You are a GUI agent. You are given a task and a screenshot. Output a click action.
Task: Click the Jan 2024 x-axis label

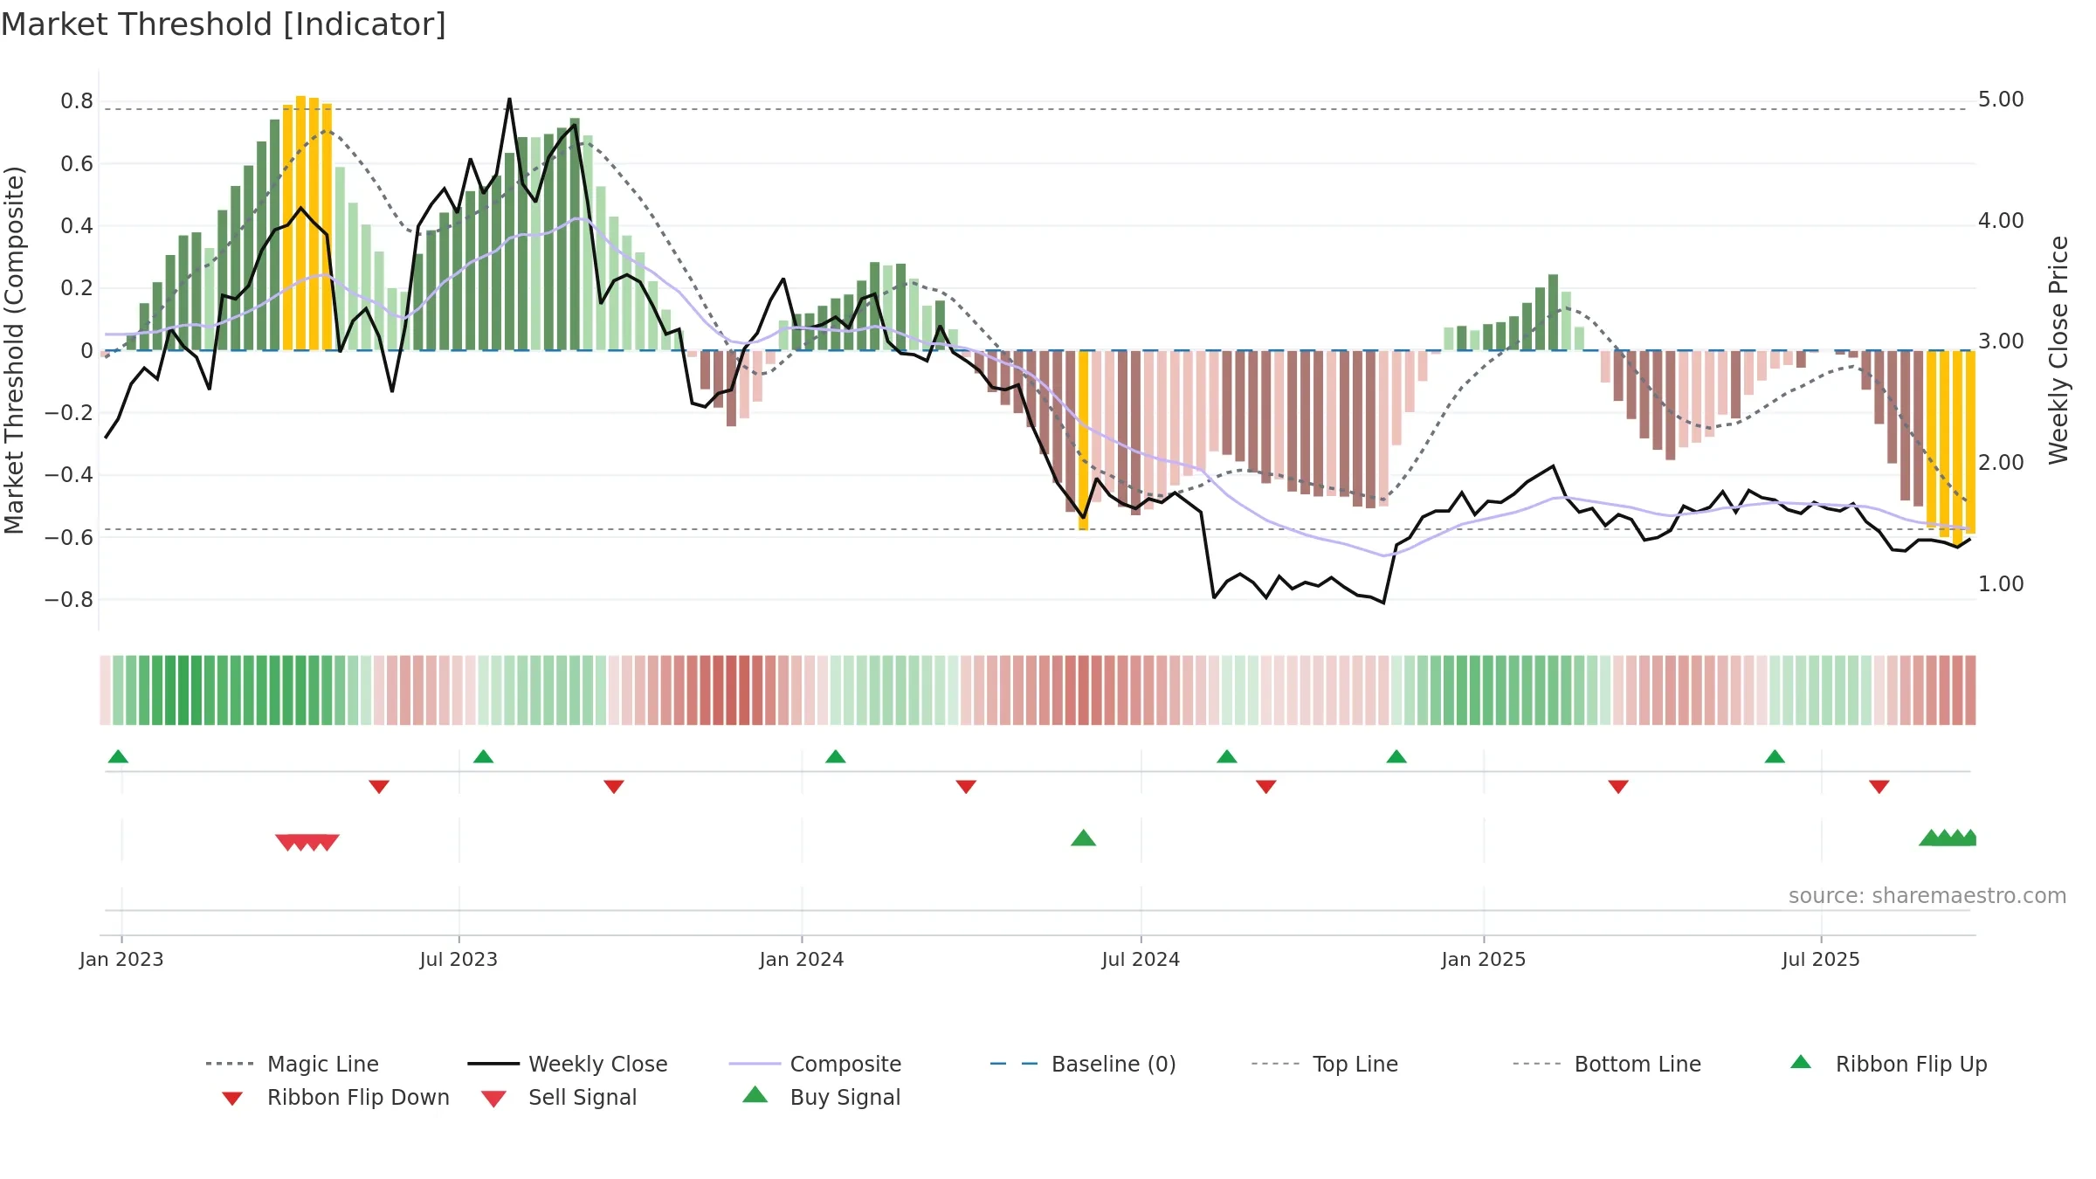(802, 959)
